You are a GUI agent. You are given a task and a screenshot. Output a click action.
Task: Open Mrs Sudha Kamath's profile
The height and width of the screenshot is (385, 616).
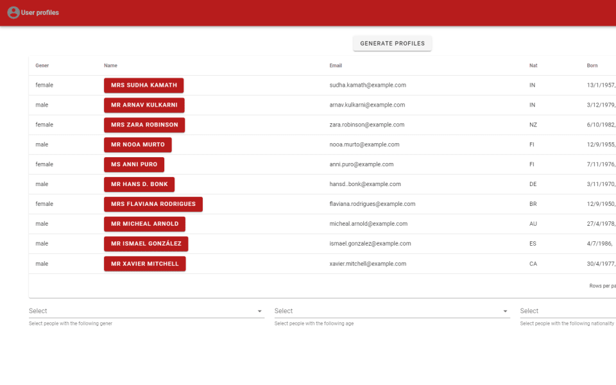pyautogui.click(x=144, y=85)
